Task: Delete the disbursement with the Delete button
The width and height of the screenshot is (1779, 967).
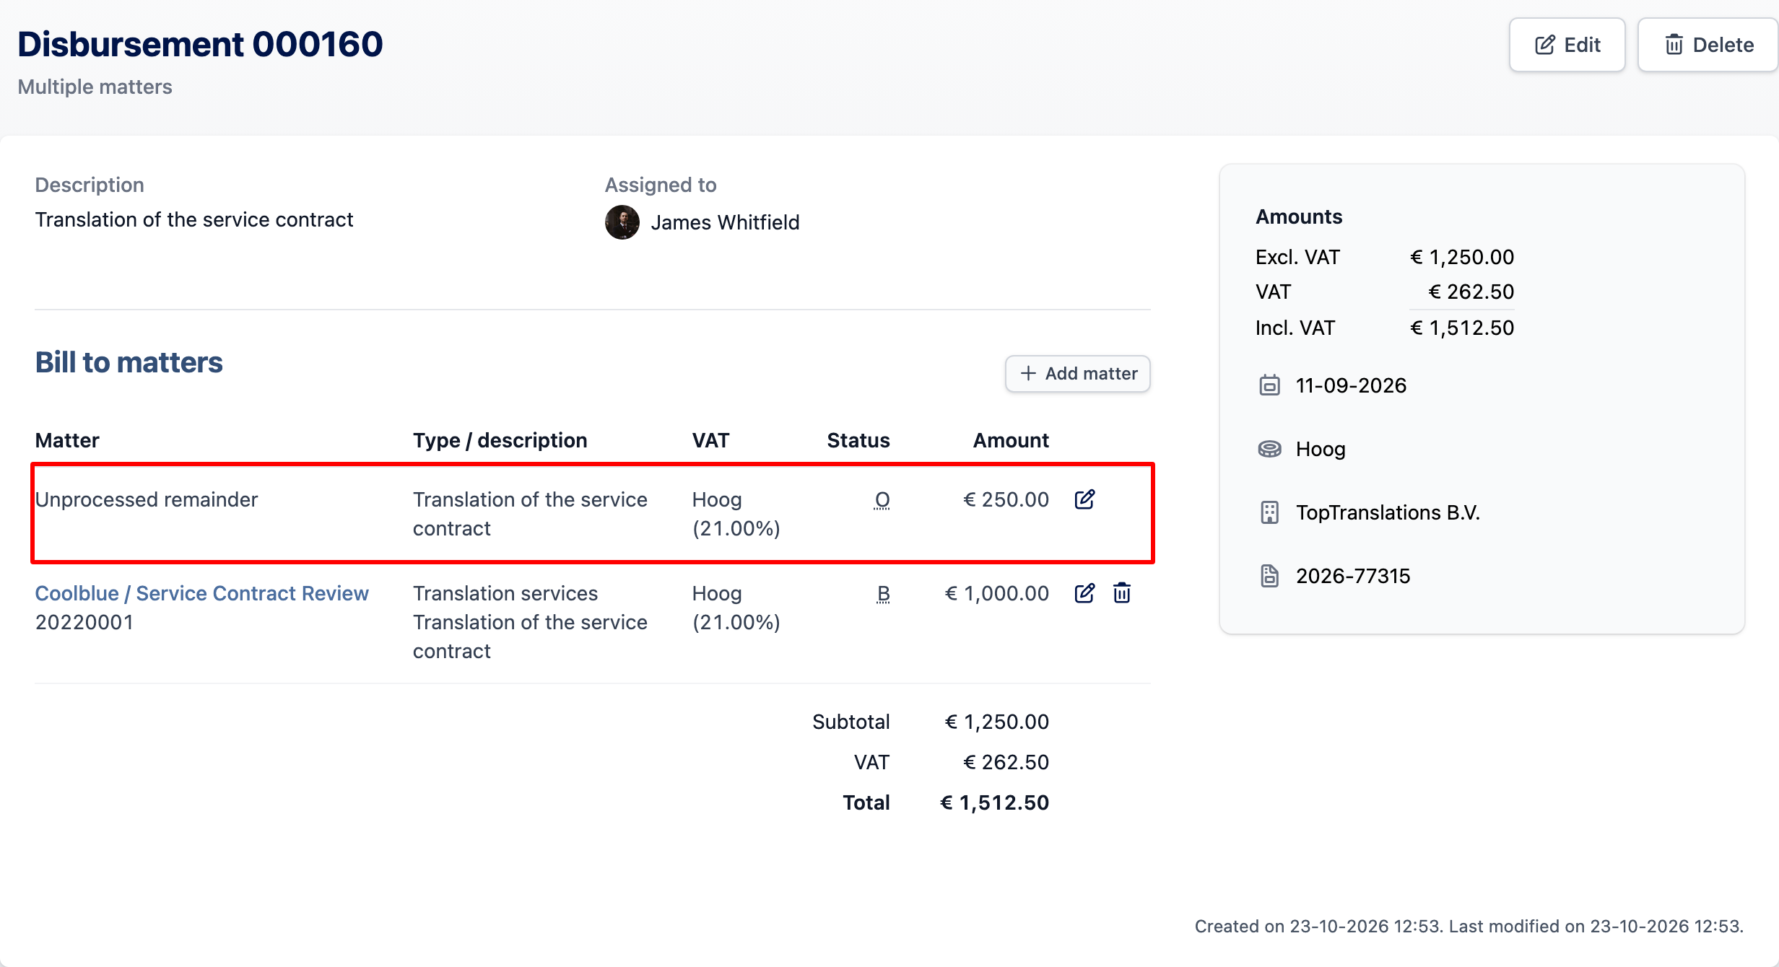Action: coord(1708,45)
